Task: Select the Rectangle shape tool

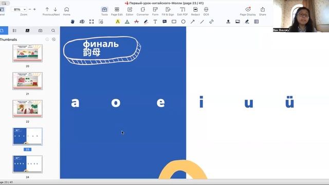Action: (174, 22)
